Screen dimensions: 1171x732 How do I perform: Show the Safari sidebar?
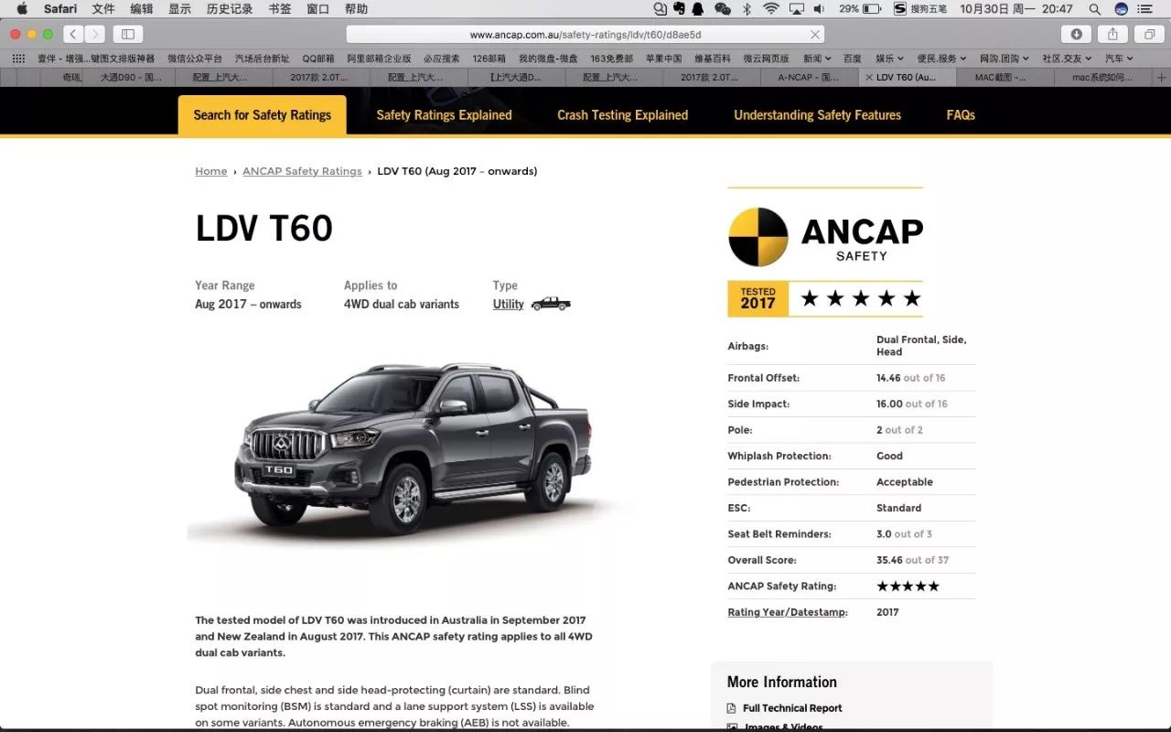pyautogui.click(x=127, y=34)
